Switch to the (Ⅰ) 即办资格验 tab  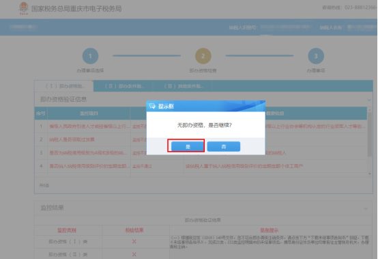[x=64, y=86]
